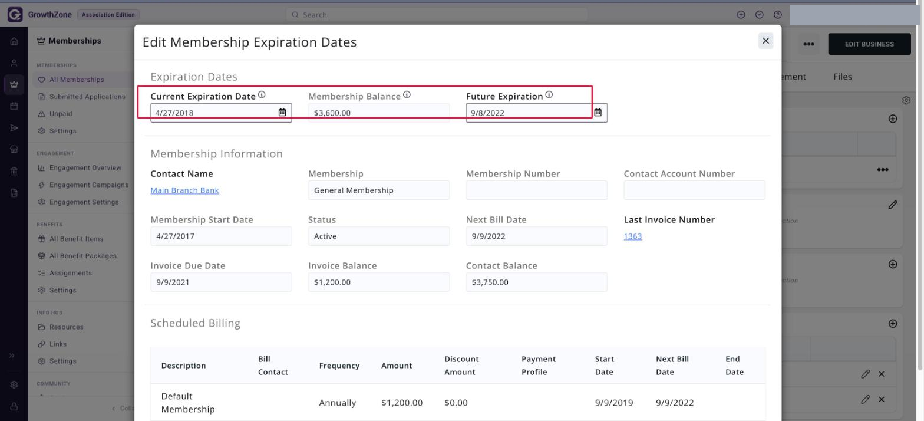Screen dimensions: 924x421
Task: Click the Status field showing Active
Action: pyautogui.click(x=379, y=236)
